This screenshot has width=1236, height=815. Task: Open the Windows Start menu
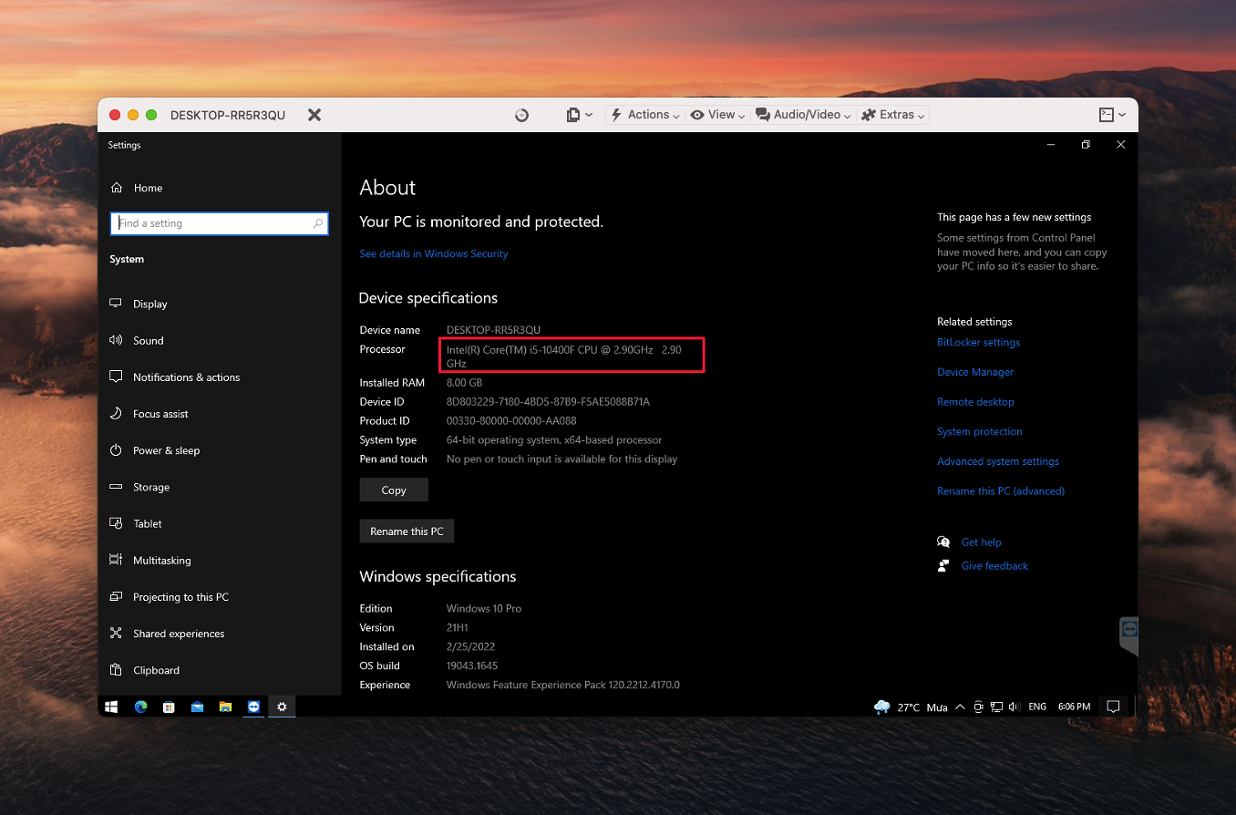111,707
